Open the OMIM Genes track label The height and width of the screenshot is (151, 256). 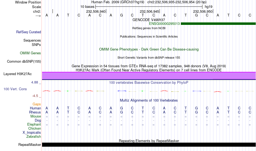click(30, 53)
